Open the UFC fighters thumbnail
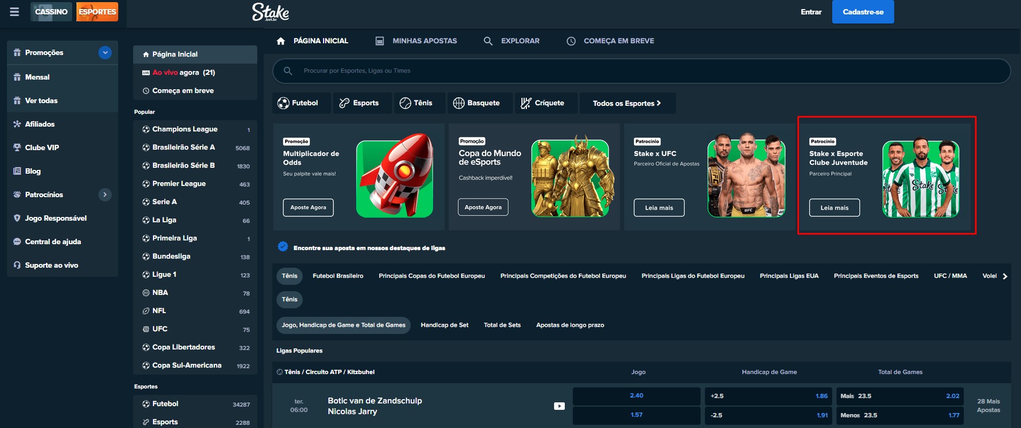1021x428 pixels. [746, 176]
